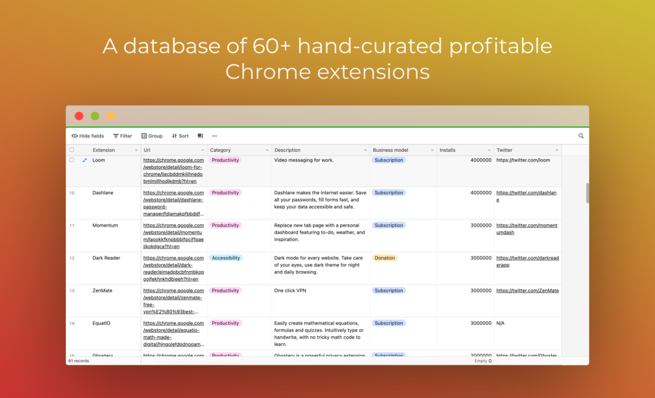Click the vertical scrollbar thumb
Image resolution: width=655 pixels, height=398 pixels.
[x=587, y=193]
